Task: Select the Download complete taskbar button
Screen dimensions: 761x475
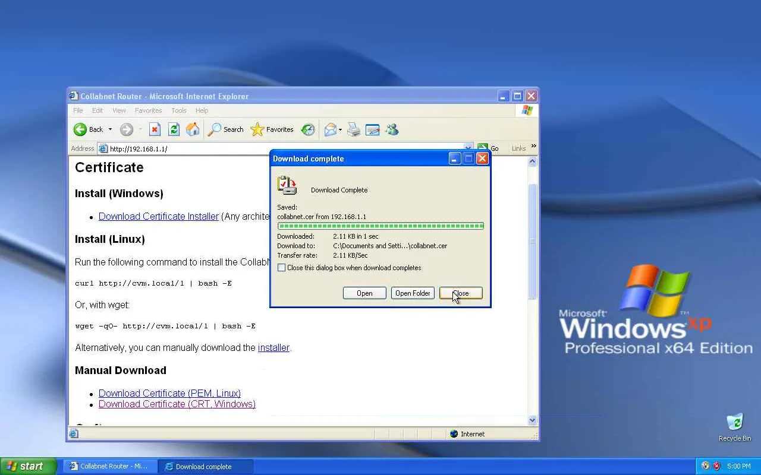Action: 206,466
